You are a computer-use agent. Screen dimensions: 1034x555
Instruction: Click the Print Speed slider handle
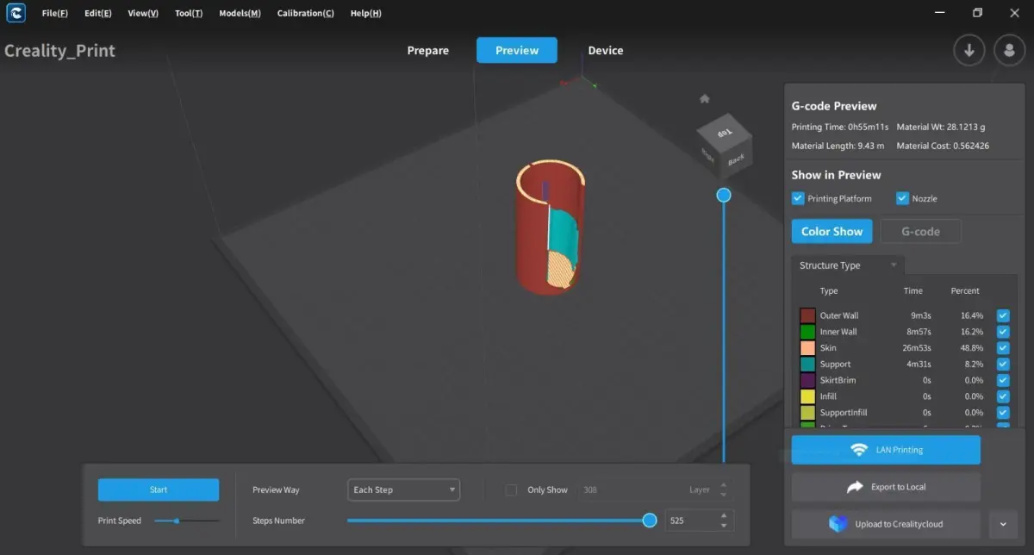pos(177,521)
